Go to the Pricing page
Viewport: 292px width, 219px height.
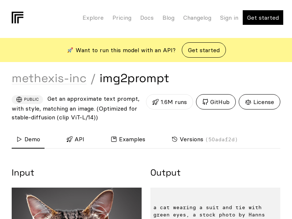click(x=122, y=18)
